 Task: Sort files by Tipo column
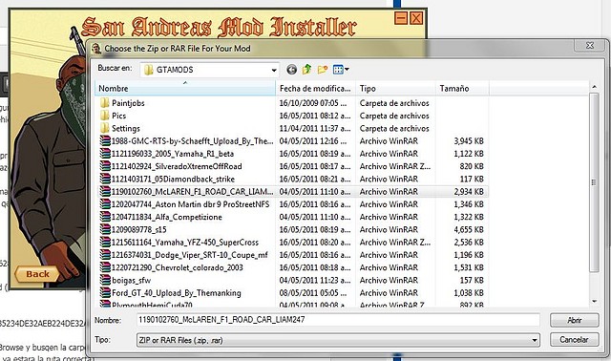395,89
